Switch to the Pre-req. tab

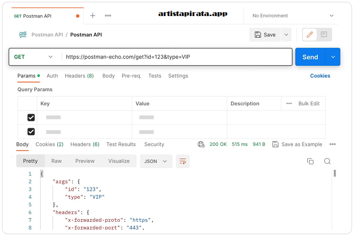point(131,76)
